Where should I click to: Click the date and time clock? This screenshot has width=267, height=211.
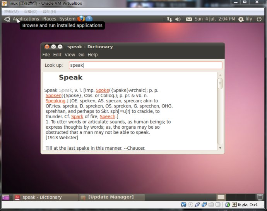[215, 19]
